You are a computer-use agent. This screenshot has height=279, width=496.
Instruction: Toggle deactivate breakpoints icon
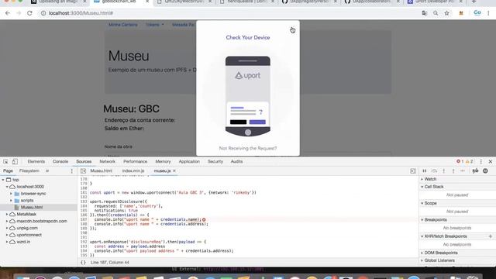click(475, 171)
